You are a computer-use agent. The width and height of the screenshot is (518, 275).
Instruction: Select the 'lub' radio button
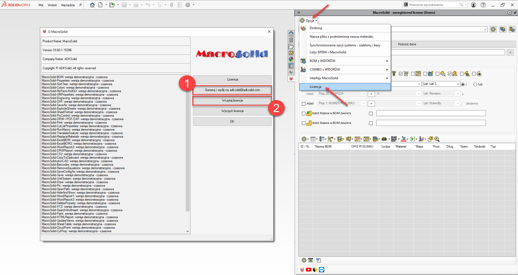point(475,84)
